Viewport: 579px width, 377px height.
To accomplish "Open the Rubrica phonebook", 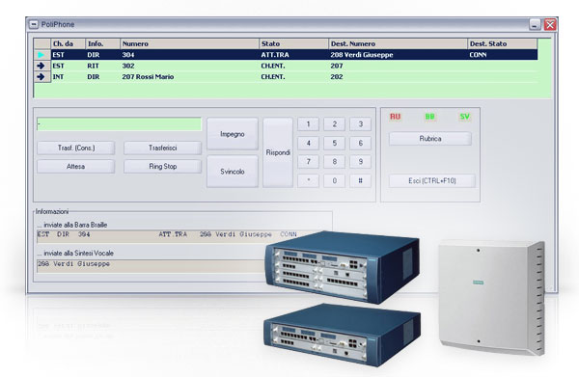I will (x=430, y=139).
